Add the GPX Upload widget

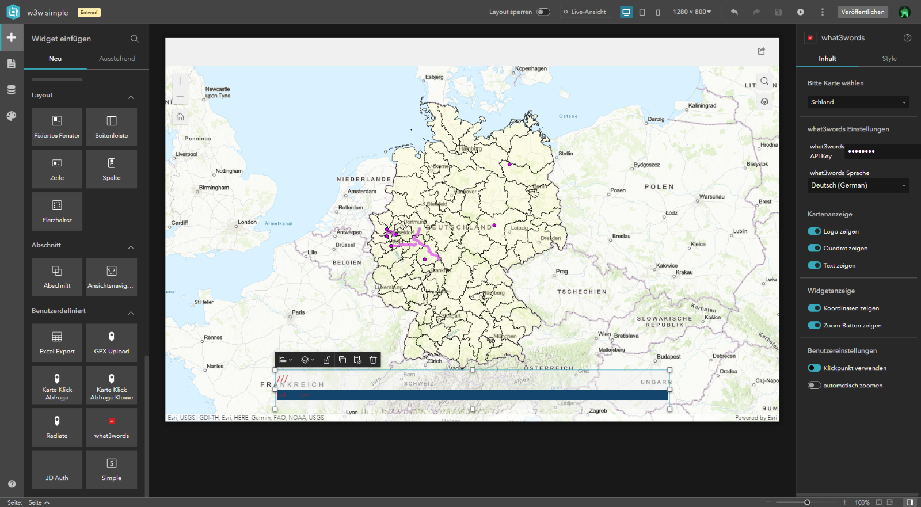[x=112, y=343]
